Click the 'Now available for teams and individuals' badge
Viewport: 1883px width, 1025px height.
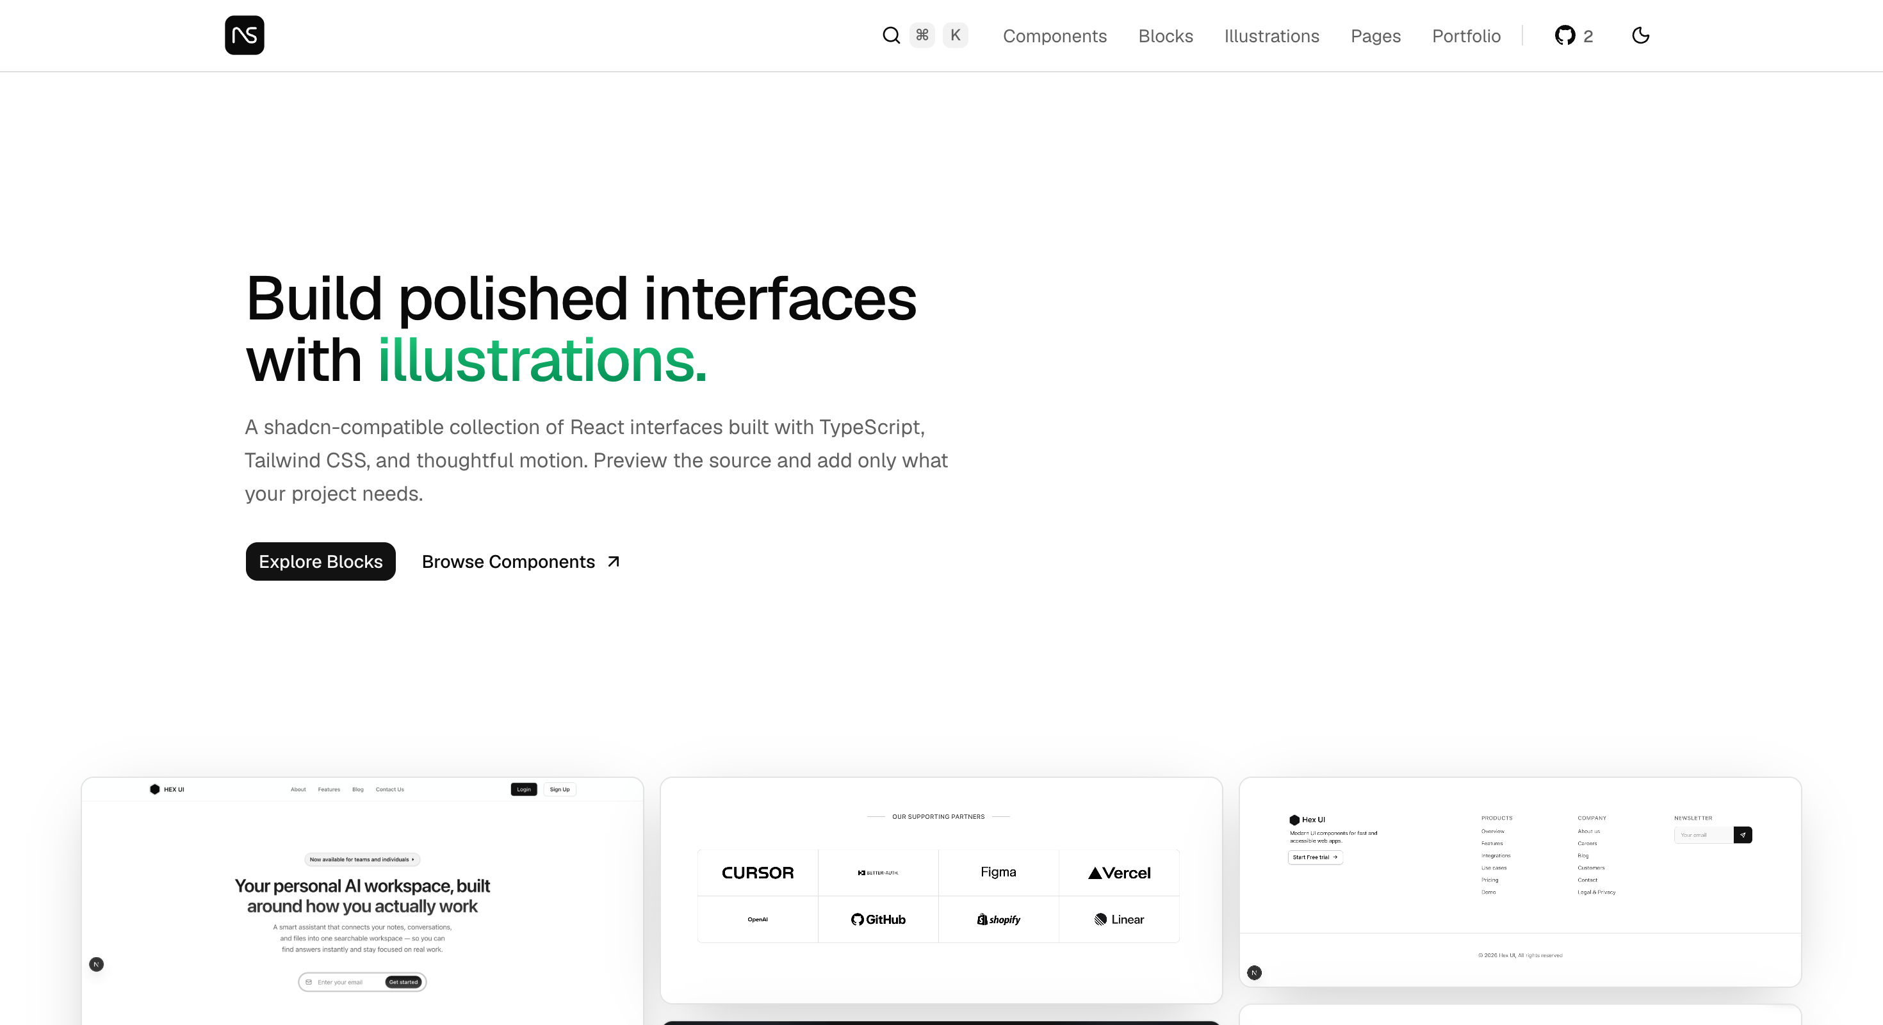coord(362,859)
